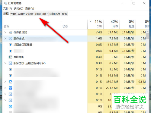Switch to the 服务 tab
151x113 pixels.
pyautogui.click(x=64, y=14)
